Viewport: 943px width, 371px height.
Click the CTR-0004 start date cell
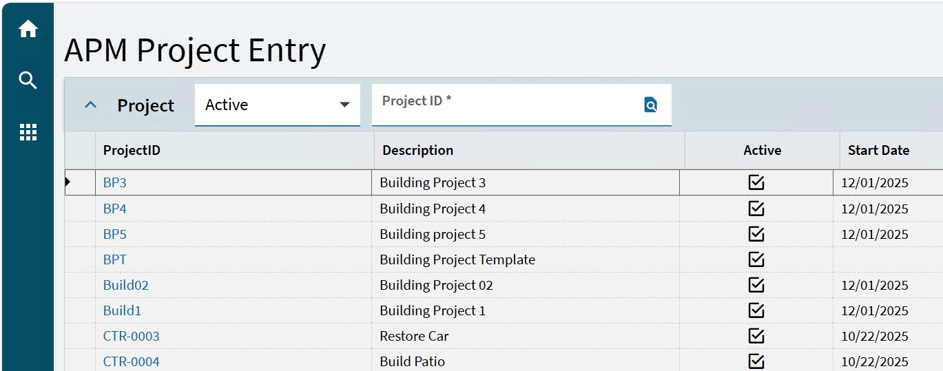(888, 361)
